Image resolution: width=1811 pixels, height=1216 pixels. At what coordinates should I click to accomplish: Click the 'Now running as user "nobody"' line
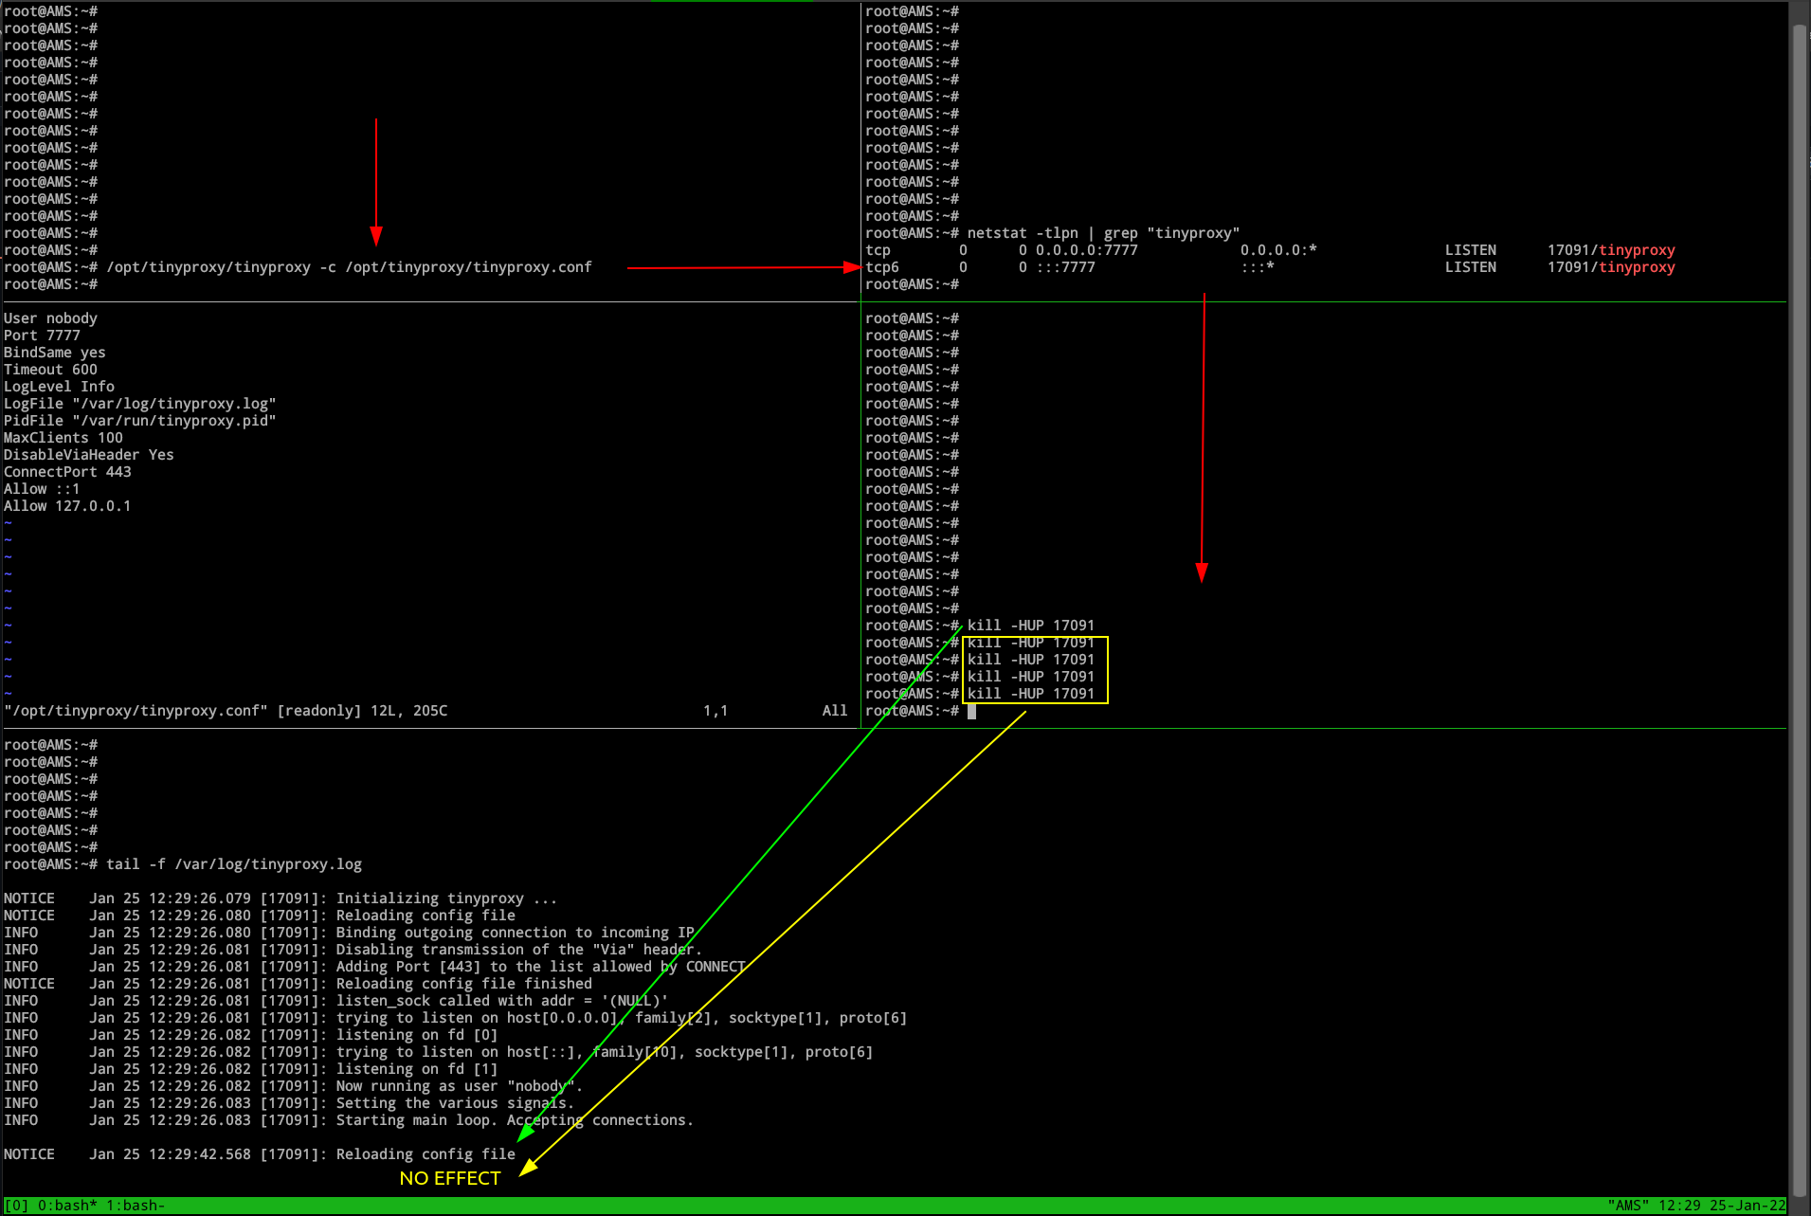click(293, 1086)
